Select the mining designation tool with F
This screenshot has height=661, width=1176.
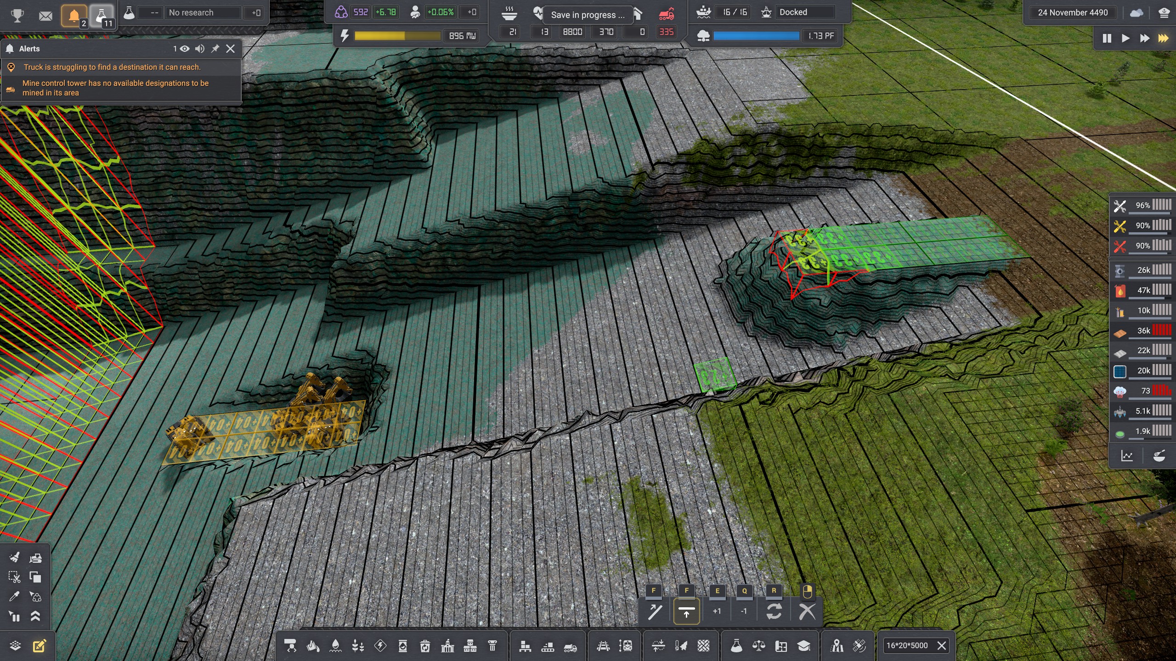pos(655,611)
